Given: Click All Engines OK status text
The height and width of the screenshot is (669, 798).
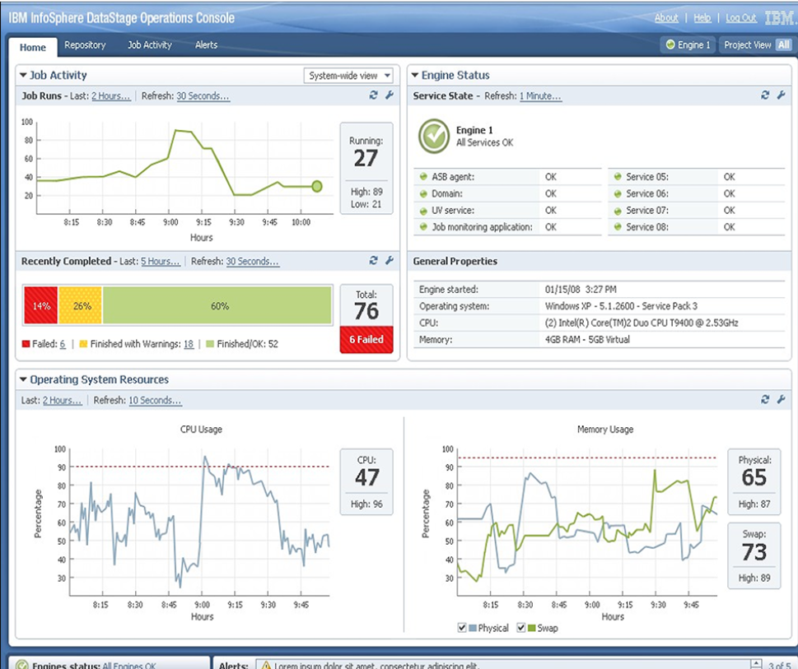Looking at the screenshot, I should (x=129, y=666).
